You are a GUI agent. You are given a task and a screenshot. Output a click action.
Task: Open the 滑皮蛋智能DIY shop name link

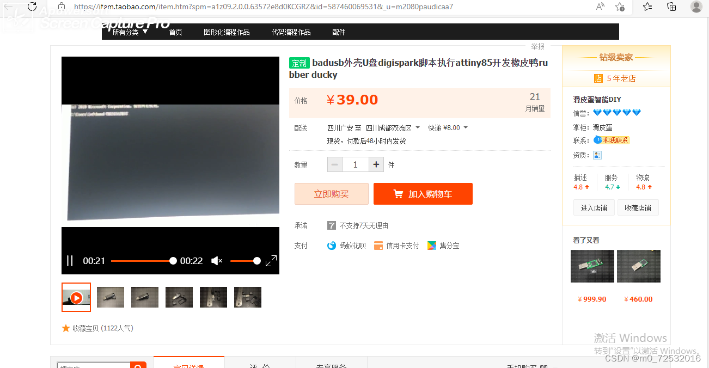coord(597,100)
